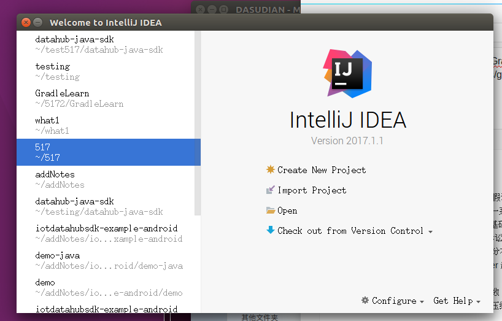Open the demo recent project
Screen dimensions: 502x321
(109, 287)
